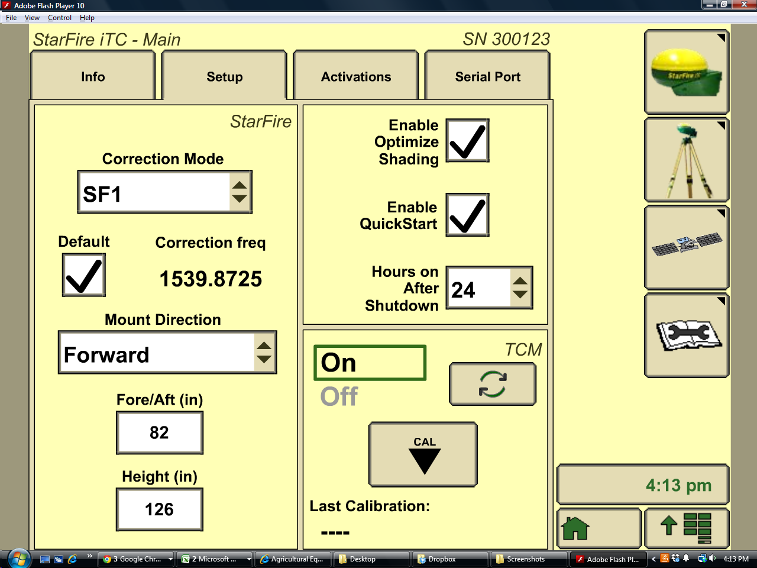
Task: Launch Internet Explorer from quick launch
Action: pyautogui.click(x=72, y=559)
